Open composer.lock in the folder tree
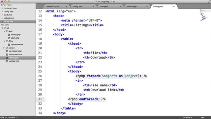The image size is (211, 119). [x=15, y=55]
